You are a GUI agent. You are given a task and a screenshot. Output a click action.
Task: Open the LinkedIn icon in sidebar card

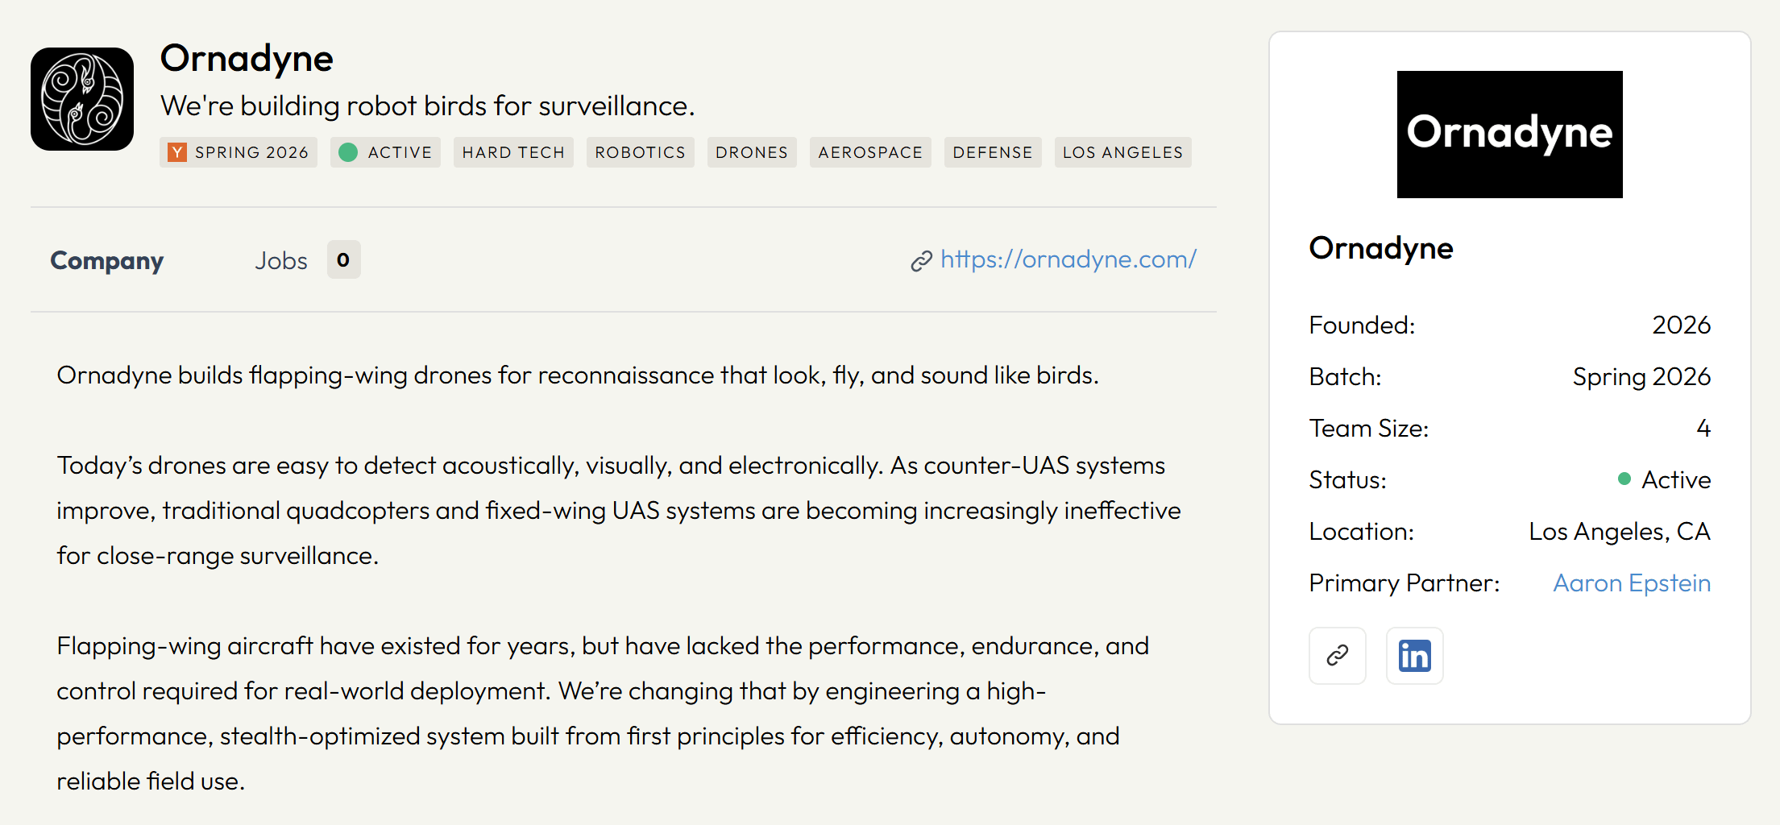1414,656
